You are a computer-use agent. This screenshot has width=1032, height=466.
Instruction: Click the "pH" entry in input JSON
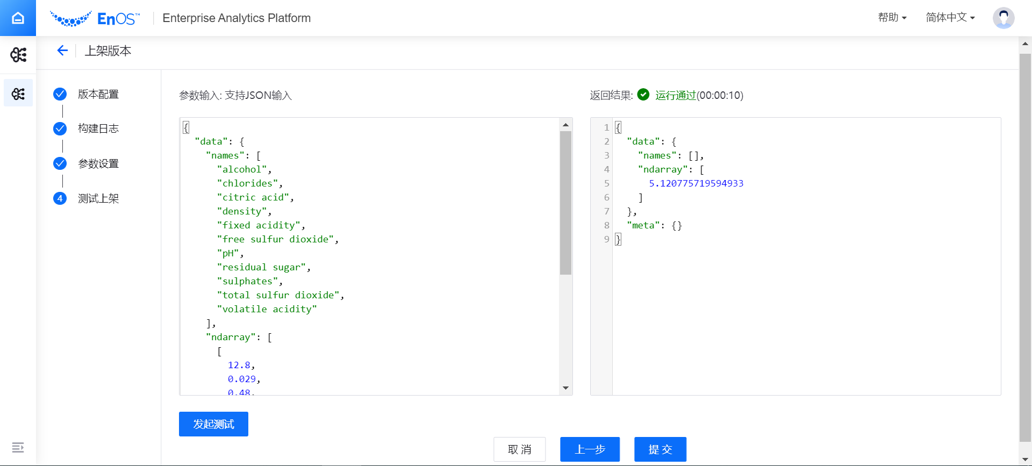pos(227,253)
